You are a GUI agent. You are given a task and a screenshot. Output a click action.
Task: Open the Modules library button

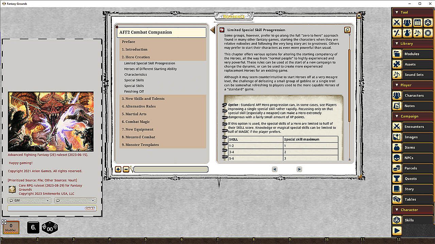[418, 54]
